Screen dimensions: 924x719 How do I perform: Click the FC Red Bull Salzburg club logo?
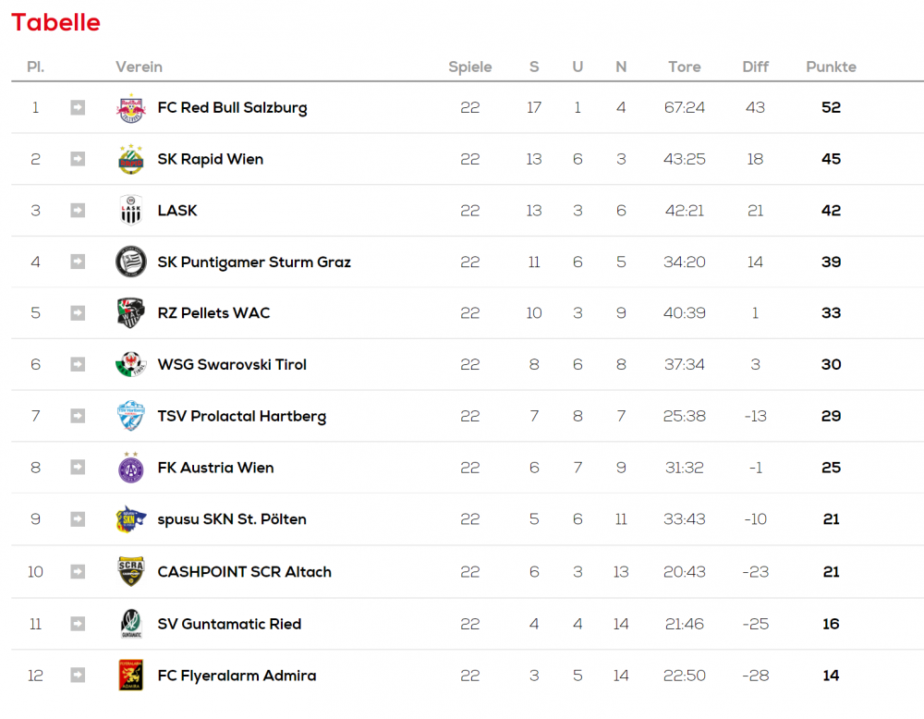pos(131,108)
